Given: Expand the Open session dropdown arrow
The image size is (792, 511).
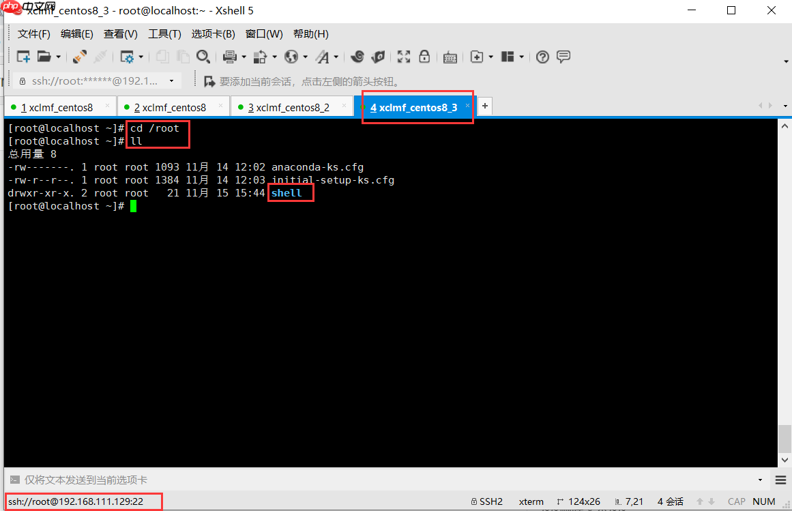Looking at the screenshot, I should tap(58, 57).
